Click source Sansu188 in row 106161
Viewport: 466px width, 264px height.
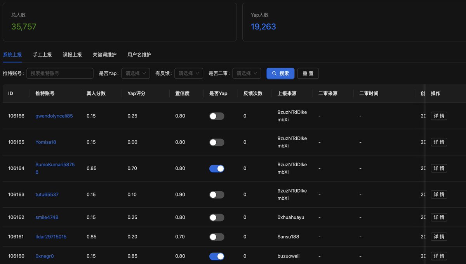(x=288, y=237)
